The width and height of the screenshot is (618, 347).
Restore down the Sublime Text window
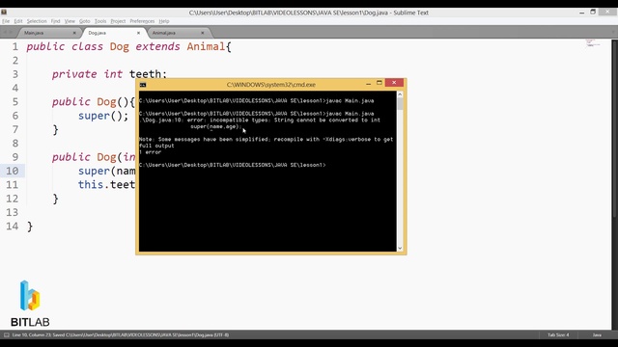coord(593,13)
